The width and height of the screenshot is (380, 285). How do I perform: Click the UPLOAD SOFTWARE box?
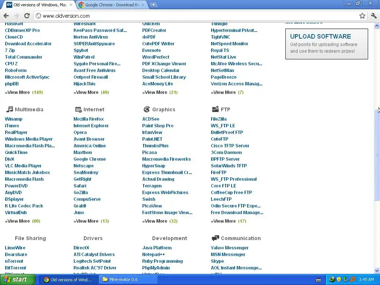(327, 44)
